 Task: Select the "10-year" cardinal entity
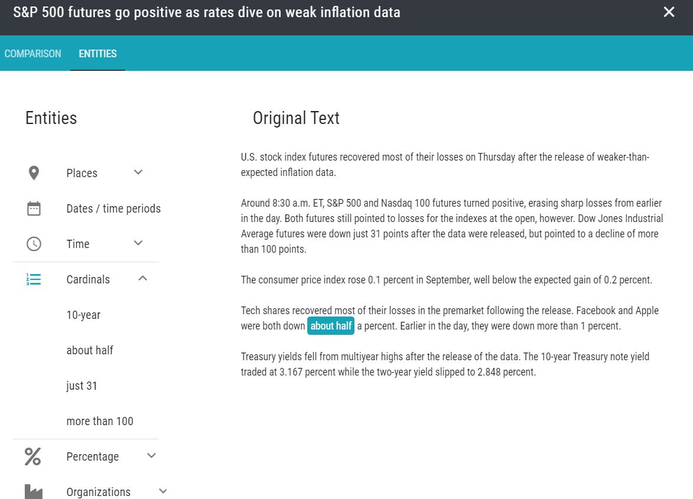84,315
